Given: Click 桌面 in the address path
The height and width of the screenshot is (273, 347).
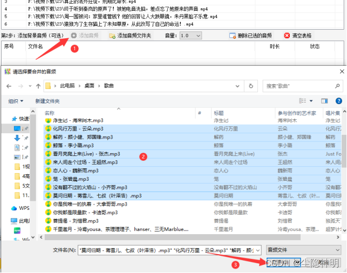Looking at the screenshot, I should 89,86.
